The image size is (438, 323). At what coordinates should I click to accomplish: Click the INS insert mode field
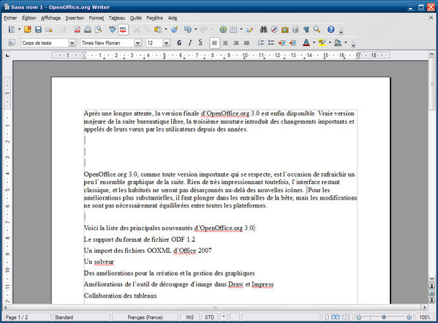point(189,317)
